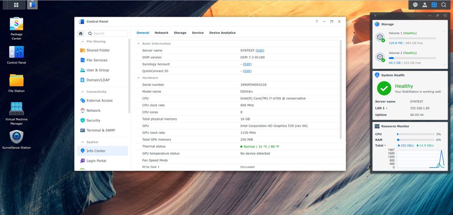453x215 pixels.
Task: Collapse the Hardware section
Action: click(x=138, y=78)
